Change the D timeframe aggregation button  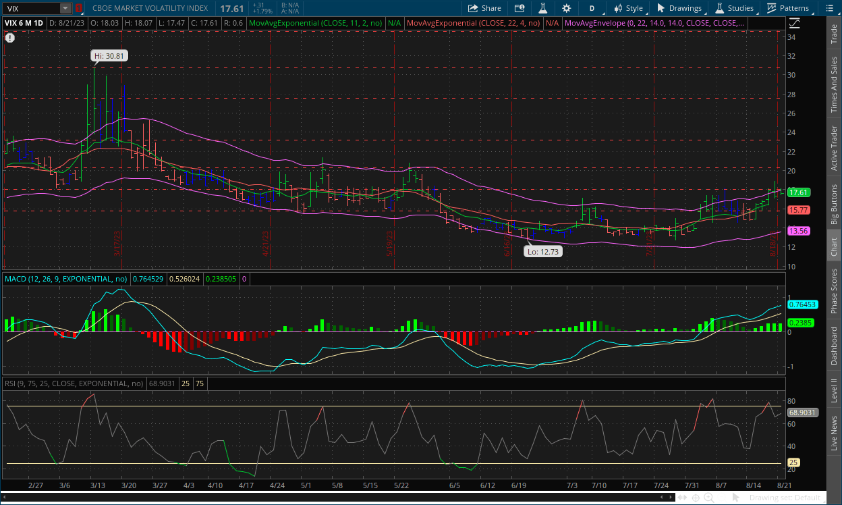coord(592,8)
